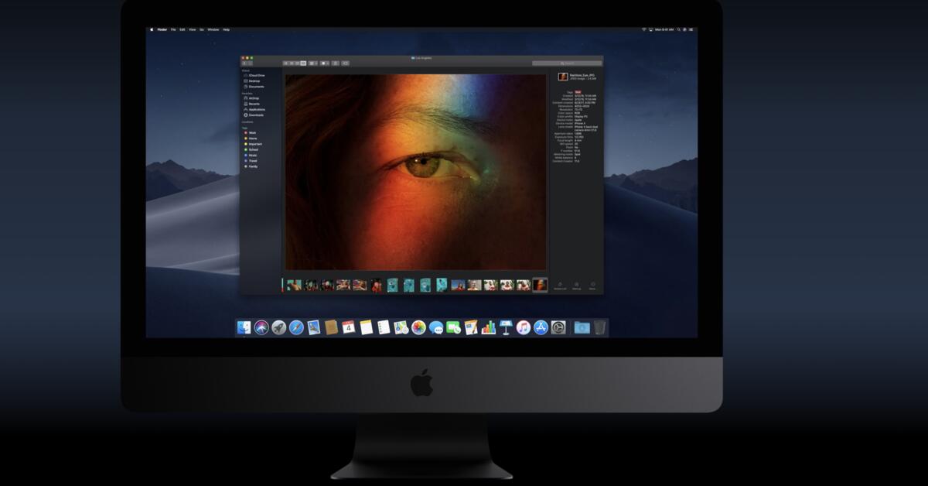Open iTunes from the Dock
928x486 pixels.
click(524, 326)
